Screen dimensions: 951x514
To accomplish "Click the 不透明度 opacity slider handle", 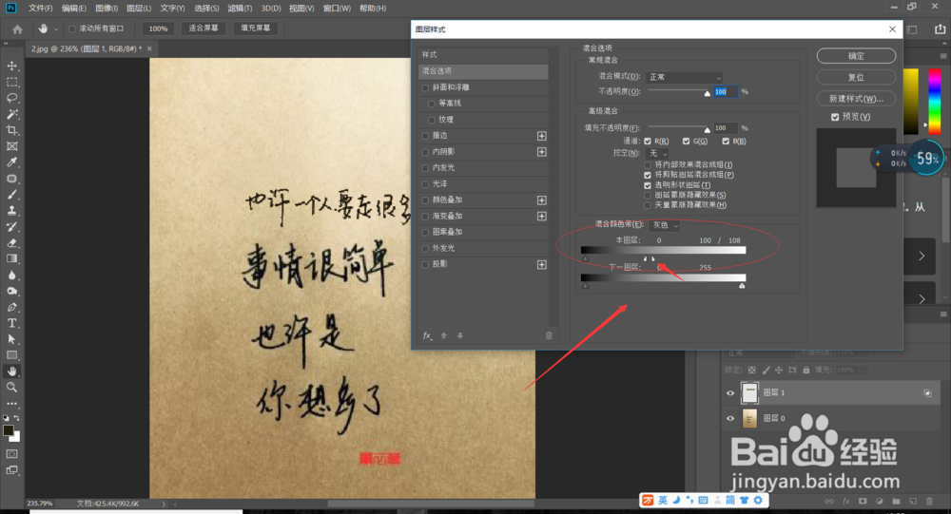I will click(x=708, y=93).
